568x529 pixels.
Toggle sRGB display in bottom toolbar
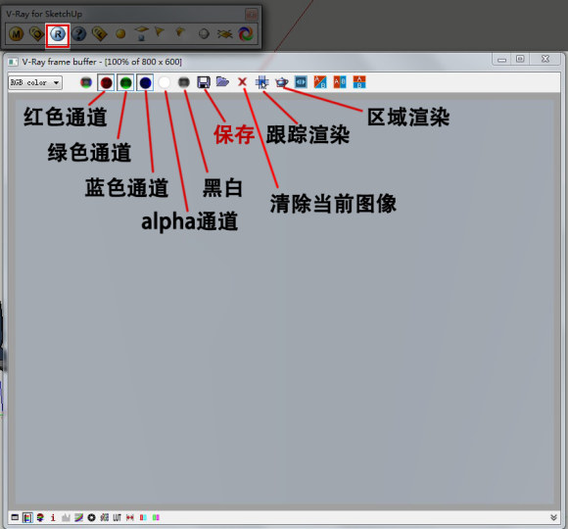pyautogui.click(x=105, y=517)
